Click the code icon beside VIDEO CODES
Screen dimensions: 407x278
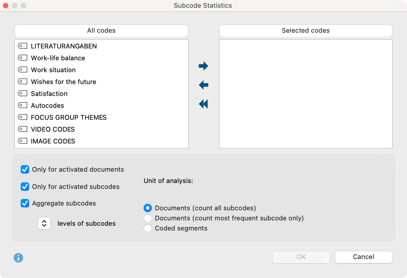pos(23,129)
